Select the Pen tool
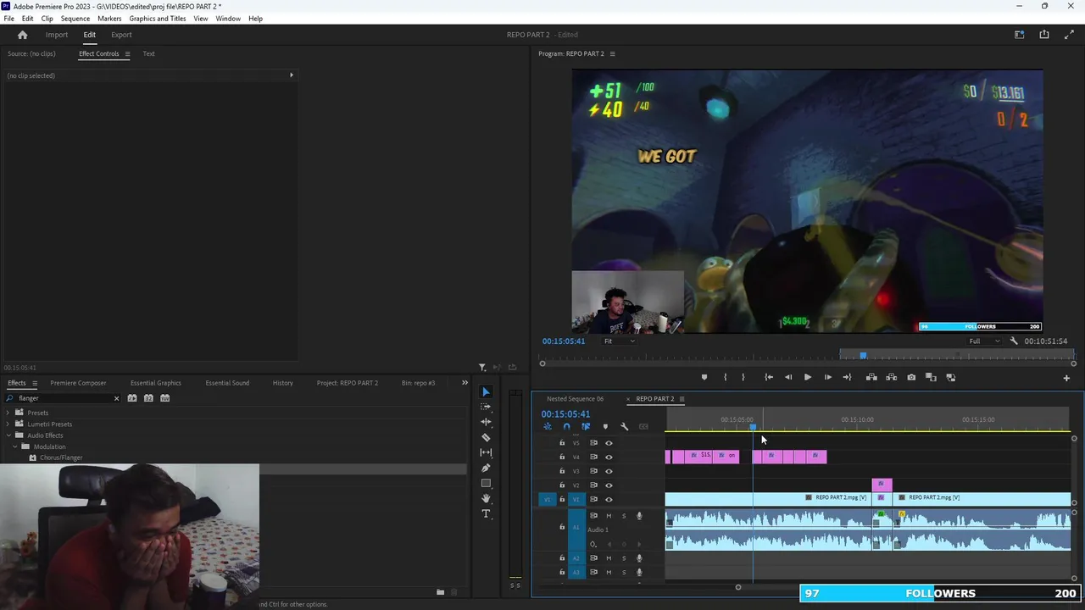Image resolution: width=1085 pixels, height=610 pixels. coord(486,468)
